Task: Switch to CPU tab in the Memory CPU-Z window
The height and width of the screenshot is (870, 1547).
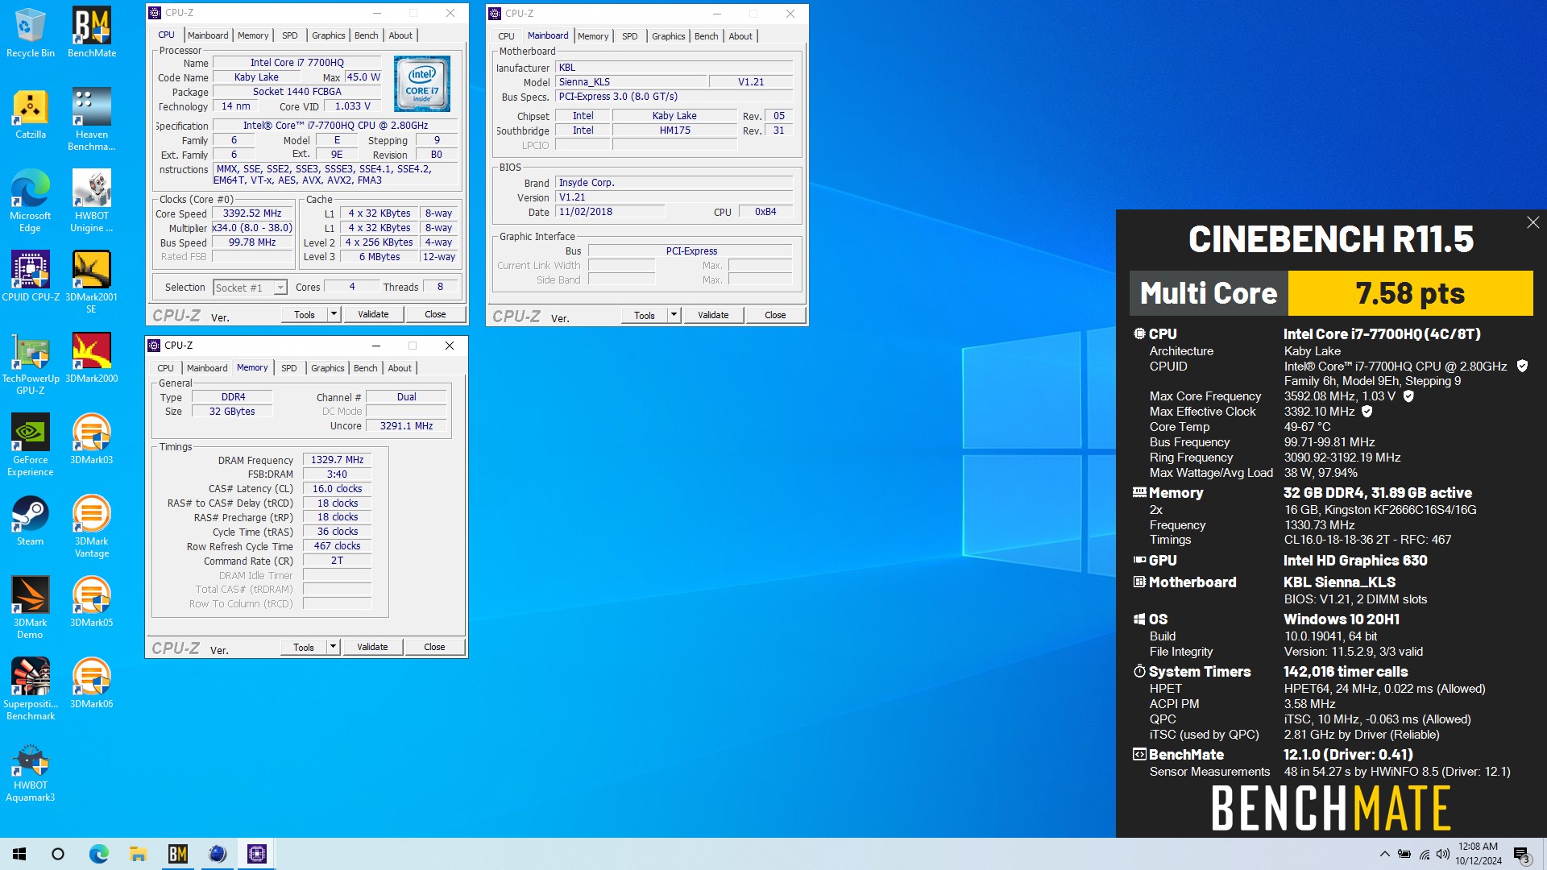Action: 165,368
